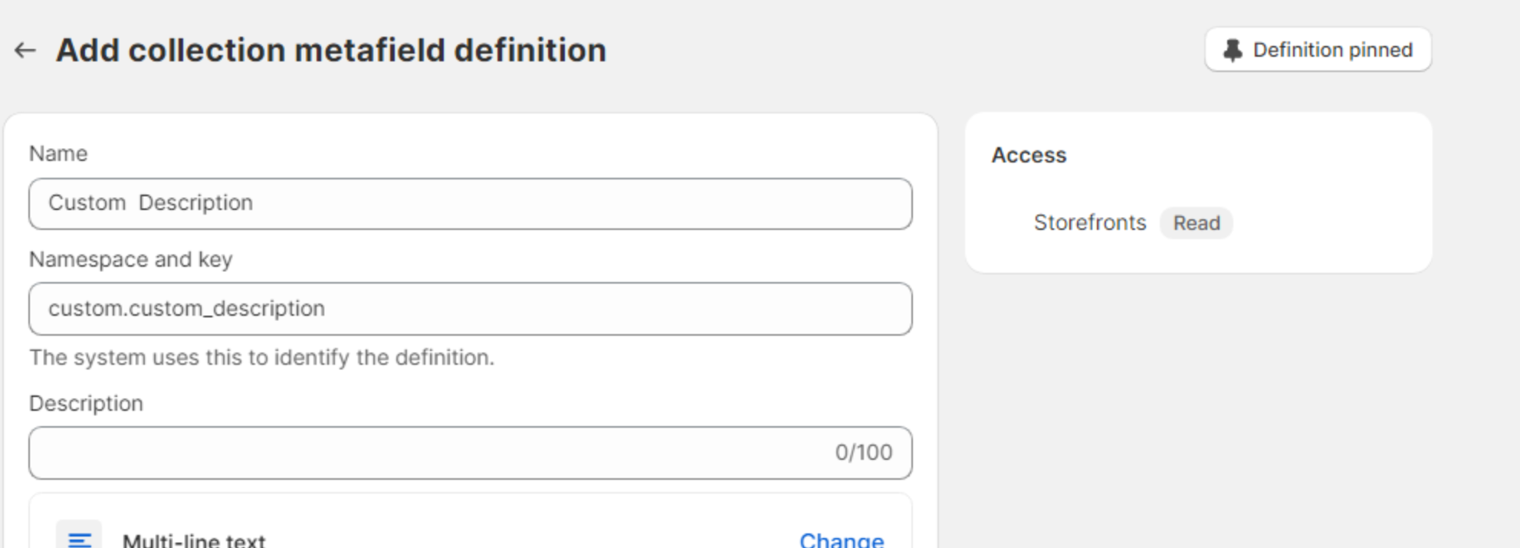Click the 'The system uses this' helper text
Image resolution: width=1520 pixels, height=548 pixels.
[x=261, y=358]
